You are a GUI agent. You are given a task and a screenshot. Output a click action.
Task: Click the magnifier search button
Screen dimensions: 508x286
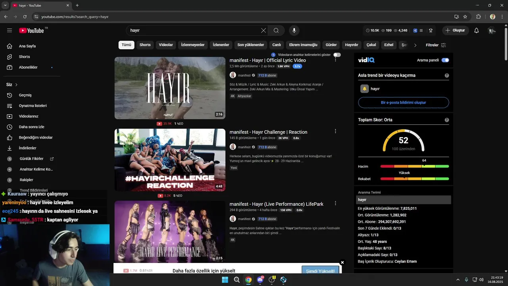click(276, 30)
